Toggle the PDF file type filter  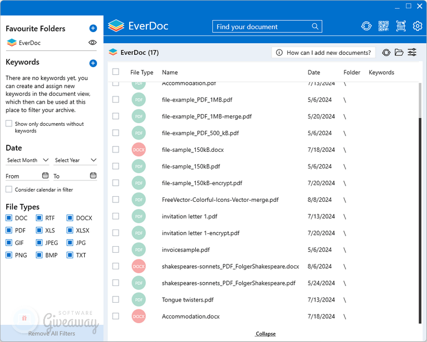click(x=9, y=231)
